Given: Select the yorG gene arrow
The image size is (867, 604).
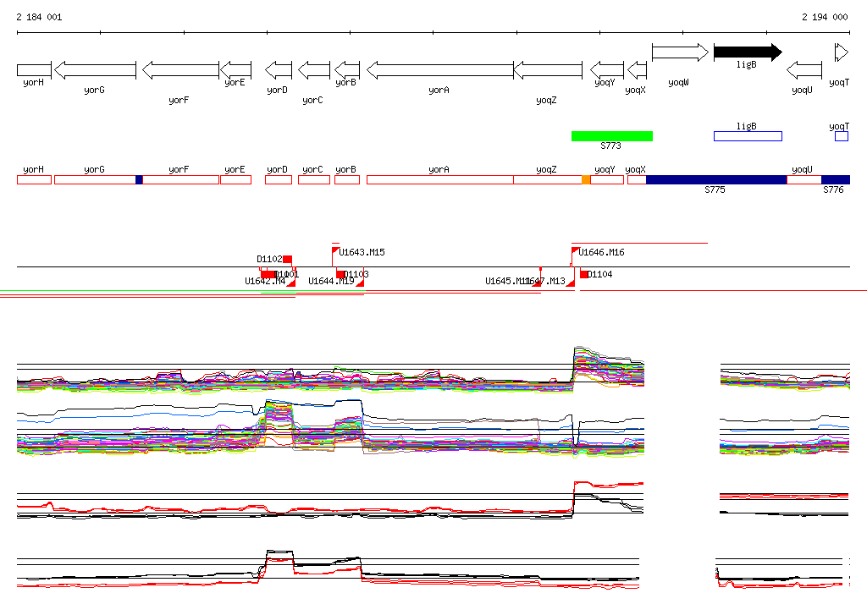Looking at the screenshot, I should point(95,69).
